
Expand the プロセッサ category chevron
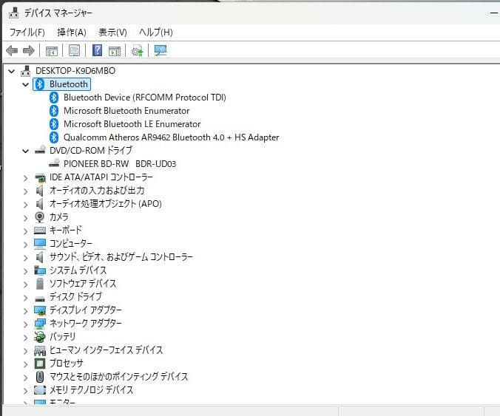point(25,364)
